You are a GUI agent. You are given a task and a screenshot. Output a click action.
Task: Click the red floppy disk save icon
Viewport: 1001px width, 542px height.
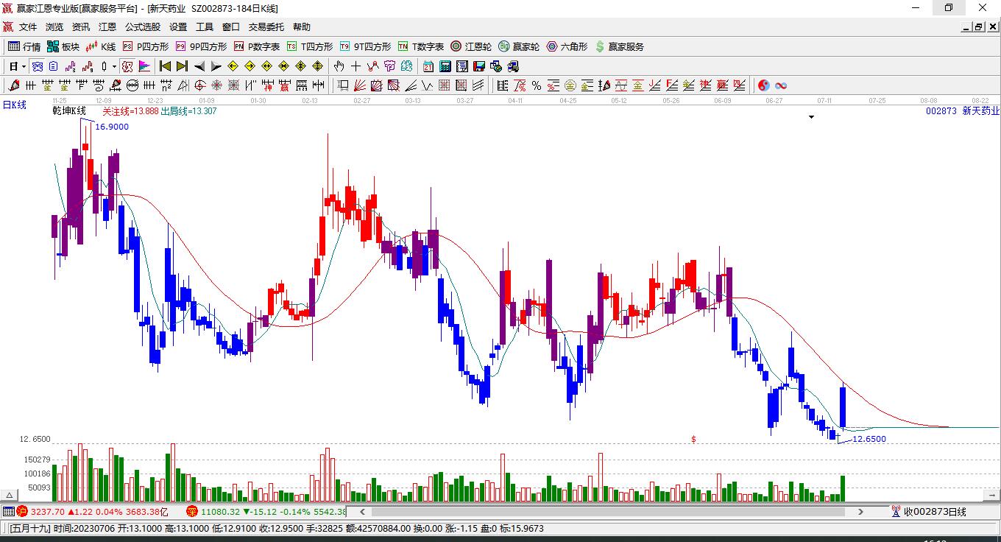pos(479,66)
